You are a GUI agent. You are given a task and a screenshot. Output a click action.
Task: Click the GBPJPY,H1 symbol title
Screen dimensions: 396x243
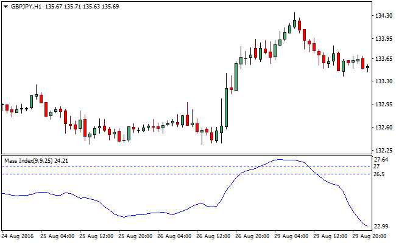[26, 6]
